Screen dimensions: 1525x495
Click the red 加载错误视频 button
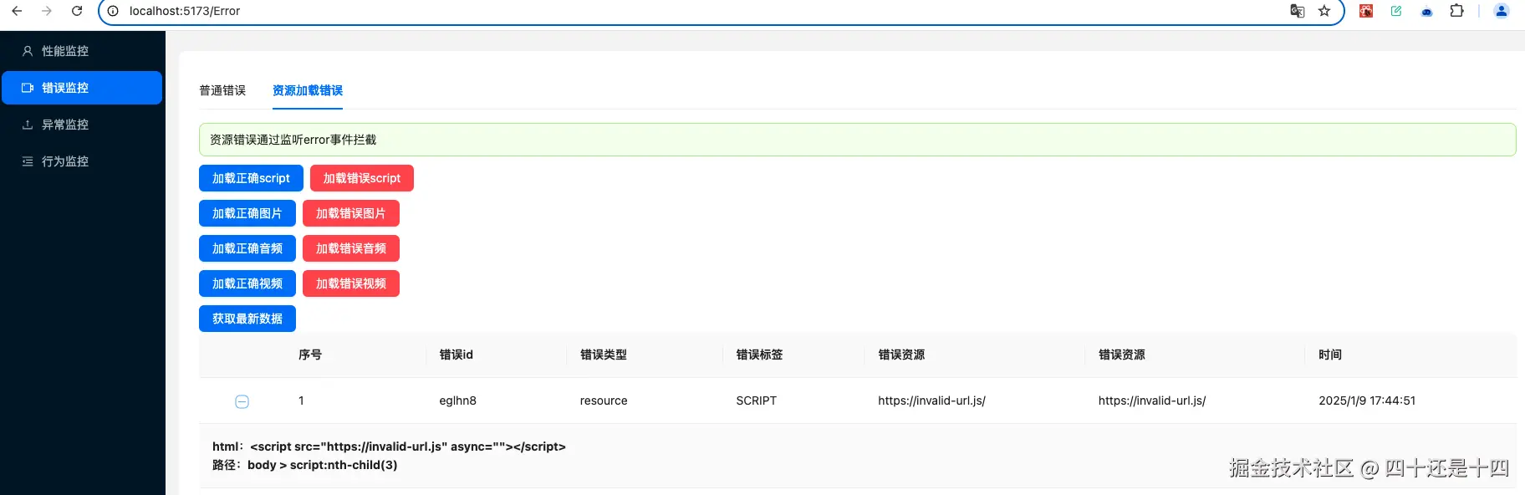(x=351, y=283)
